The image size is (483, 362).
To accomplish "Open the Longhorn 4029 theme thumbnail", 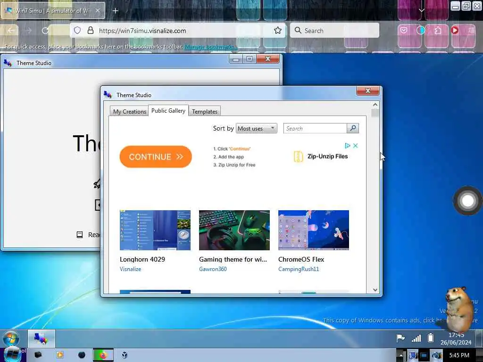I will (x=155, y=230).
